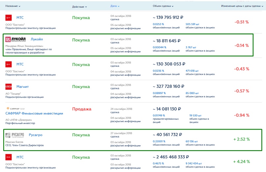Select deal amount ~ 18 811 645 ₽
The height and width of the screenshot is (172, 266).
[x=166, y=41]
